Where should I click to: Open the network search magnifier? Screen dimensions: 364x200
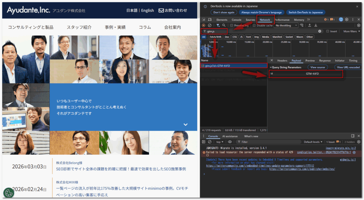[224, 25]
